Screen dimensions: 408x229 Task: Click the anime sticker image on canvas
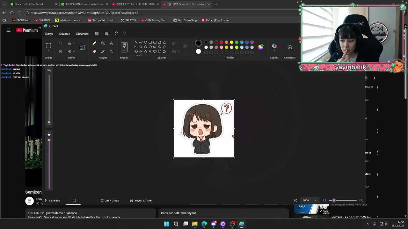point(204,128)
